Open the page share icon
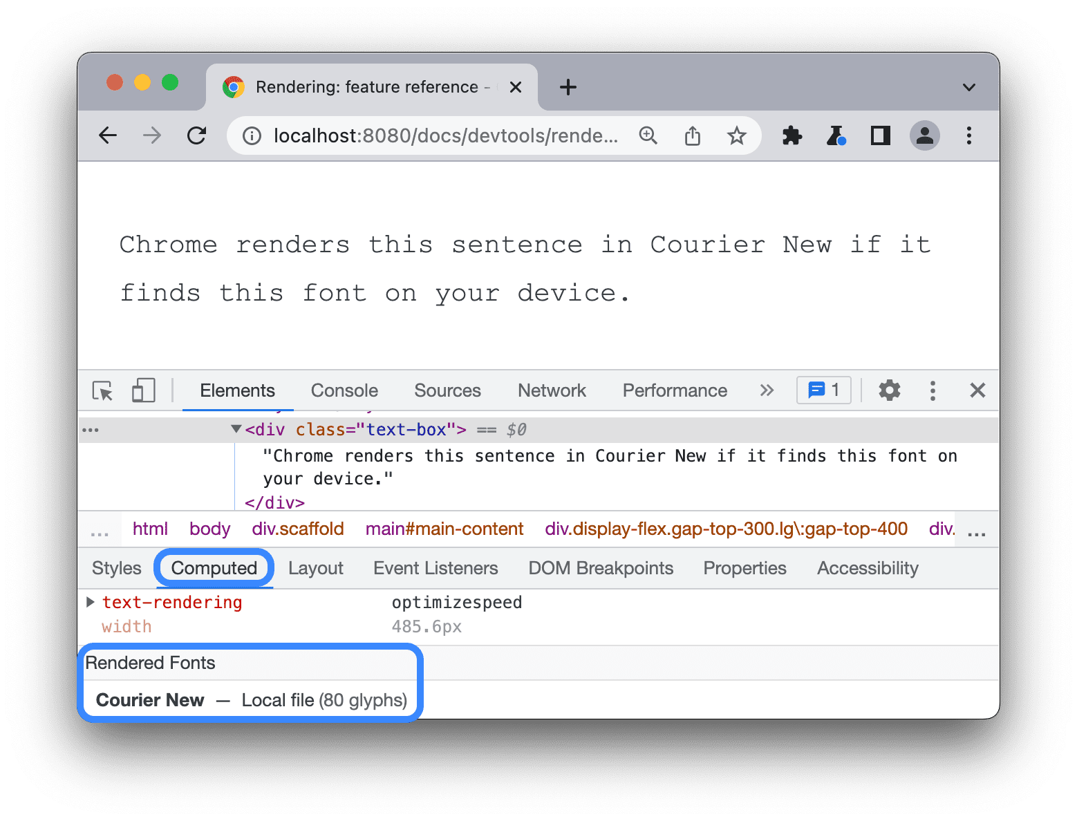Image resolution: width=1077 pixels, height=821 pixels. click(693, 135)
